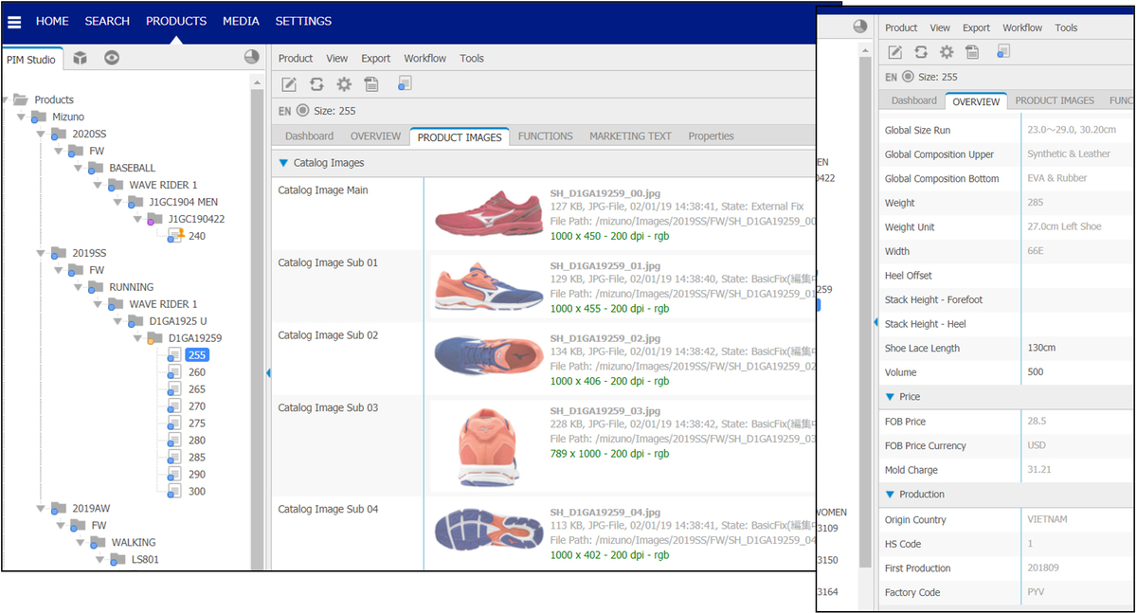Select size 285 in the product tree

tap(196, 458)
